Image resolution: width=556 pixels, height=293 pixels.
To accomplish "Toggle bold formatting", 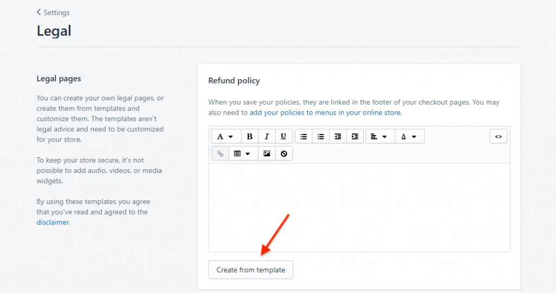I will point(250,136).
